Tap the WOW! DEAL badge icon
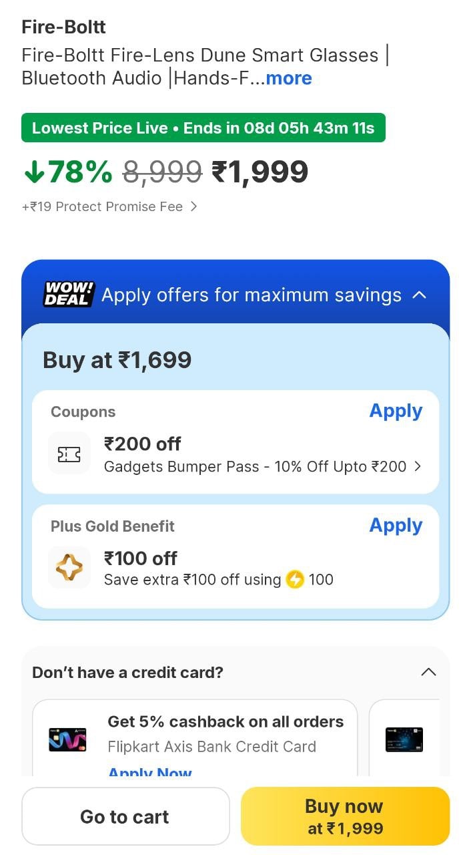Image resolution: width=471 pixels, height=855 pixels. [69, 295]
